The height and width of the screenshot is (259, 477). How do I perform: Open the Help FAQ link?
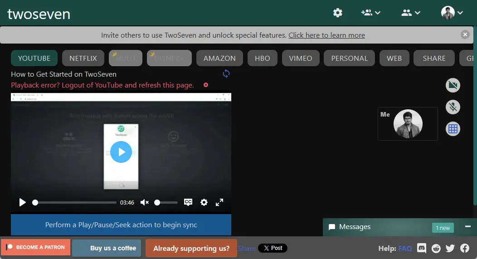tap(405, 249)
